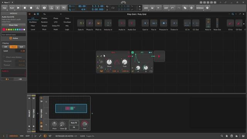Select the Note Out module icon
Screen dimensions: 247x139
(217, 23)
